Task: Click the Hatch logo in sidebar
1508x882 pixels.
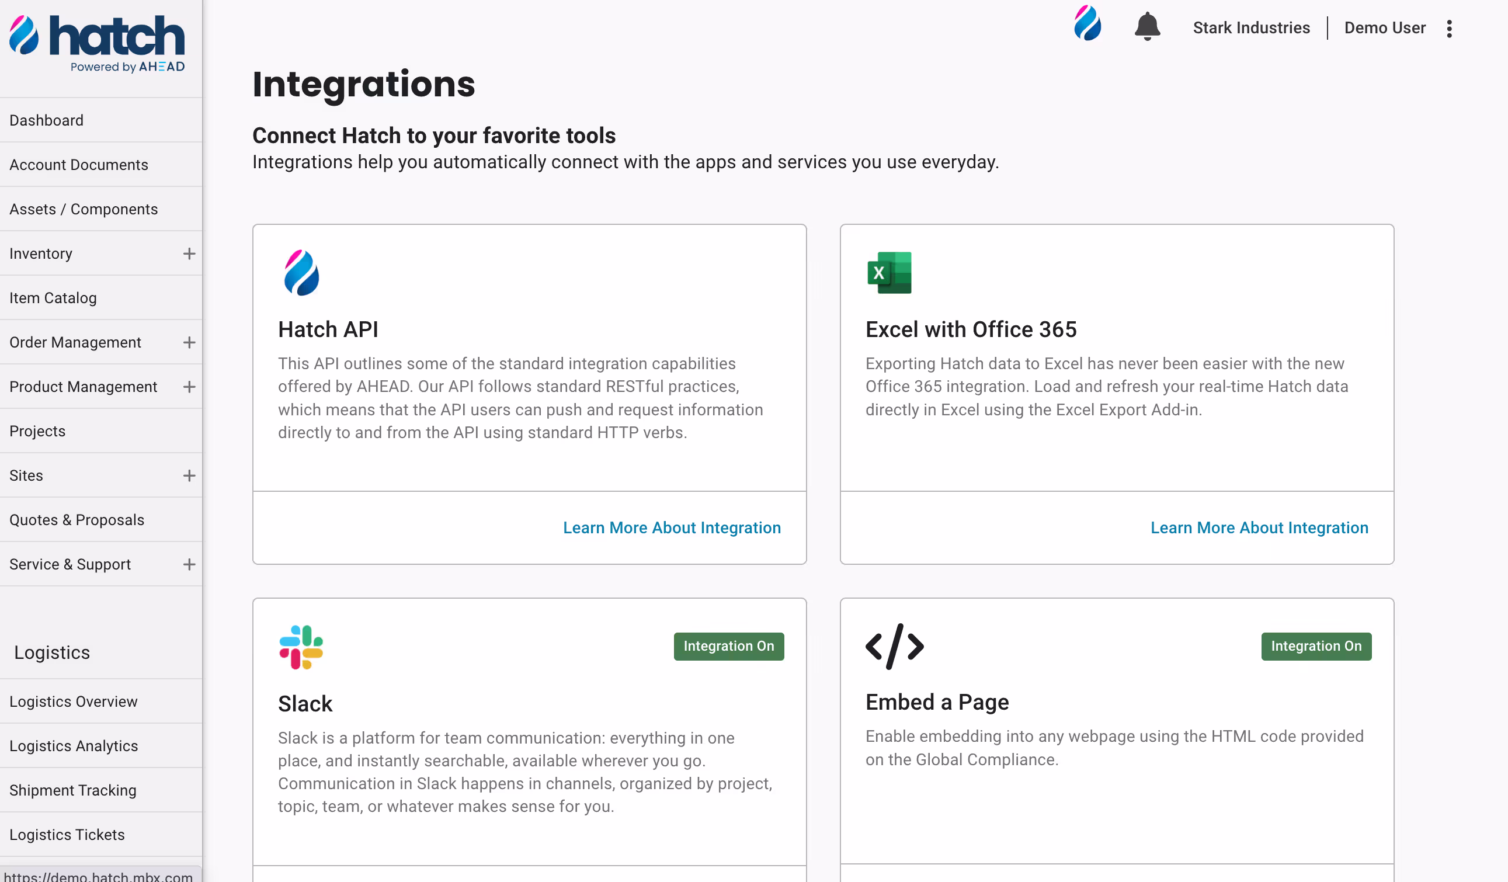Action: 98,43
